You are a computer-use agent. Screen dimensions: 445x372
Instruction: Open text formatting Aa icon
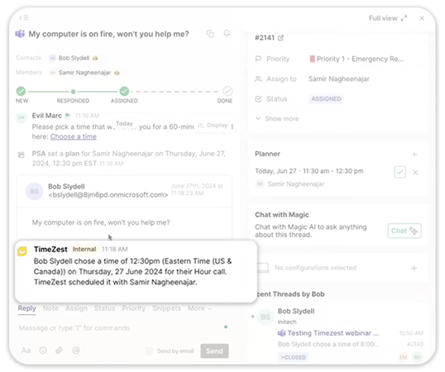pyautogui.click(x=26, y=351)
